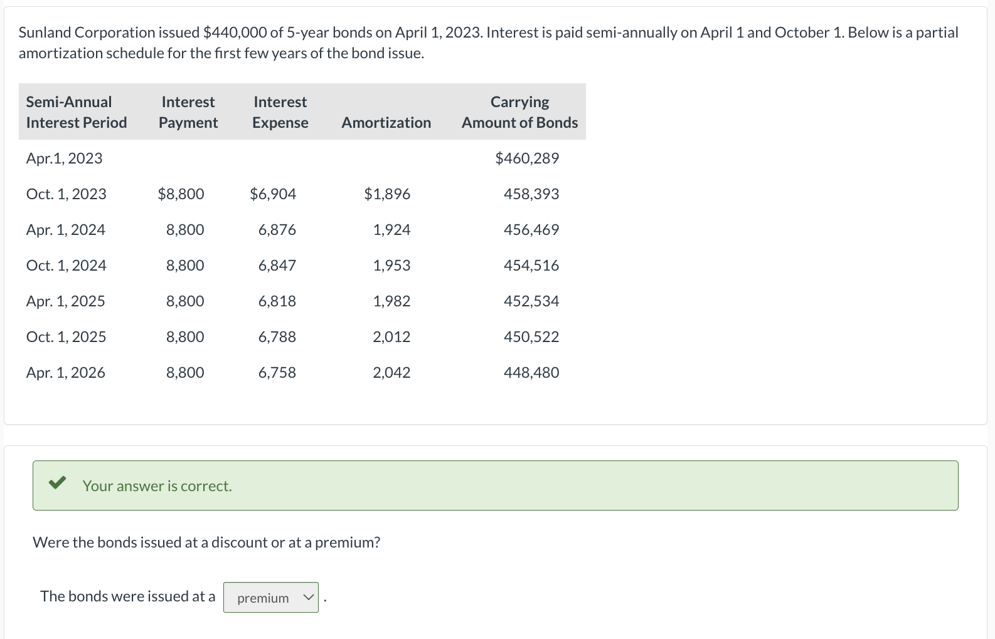Click the 6,788 interest expense value
This screenshot has width=995, height=639.
277,337
